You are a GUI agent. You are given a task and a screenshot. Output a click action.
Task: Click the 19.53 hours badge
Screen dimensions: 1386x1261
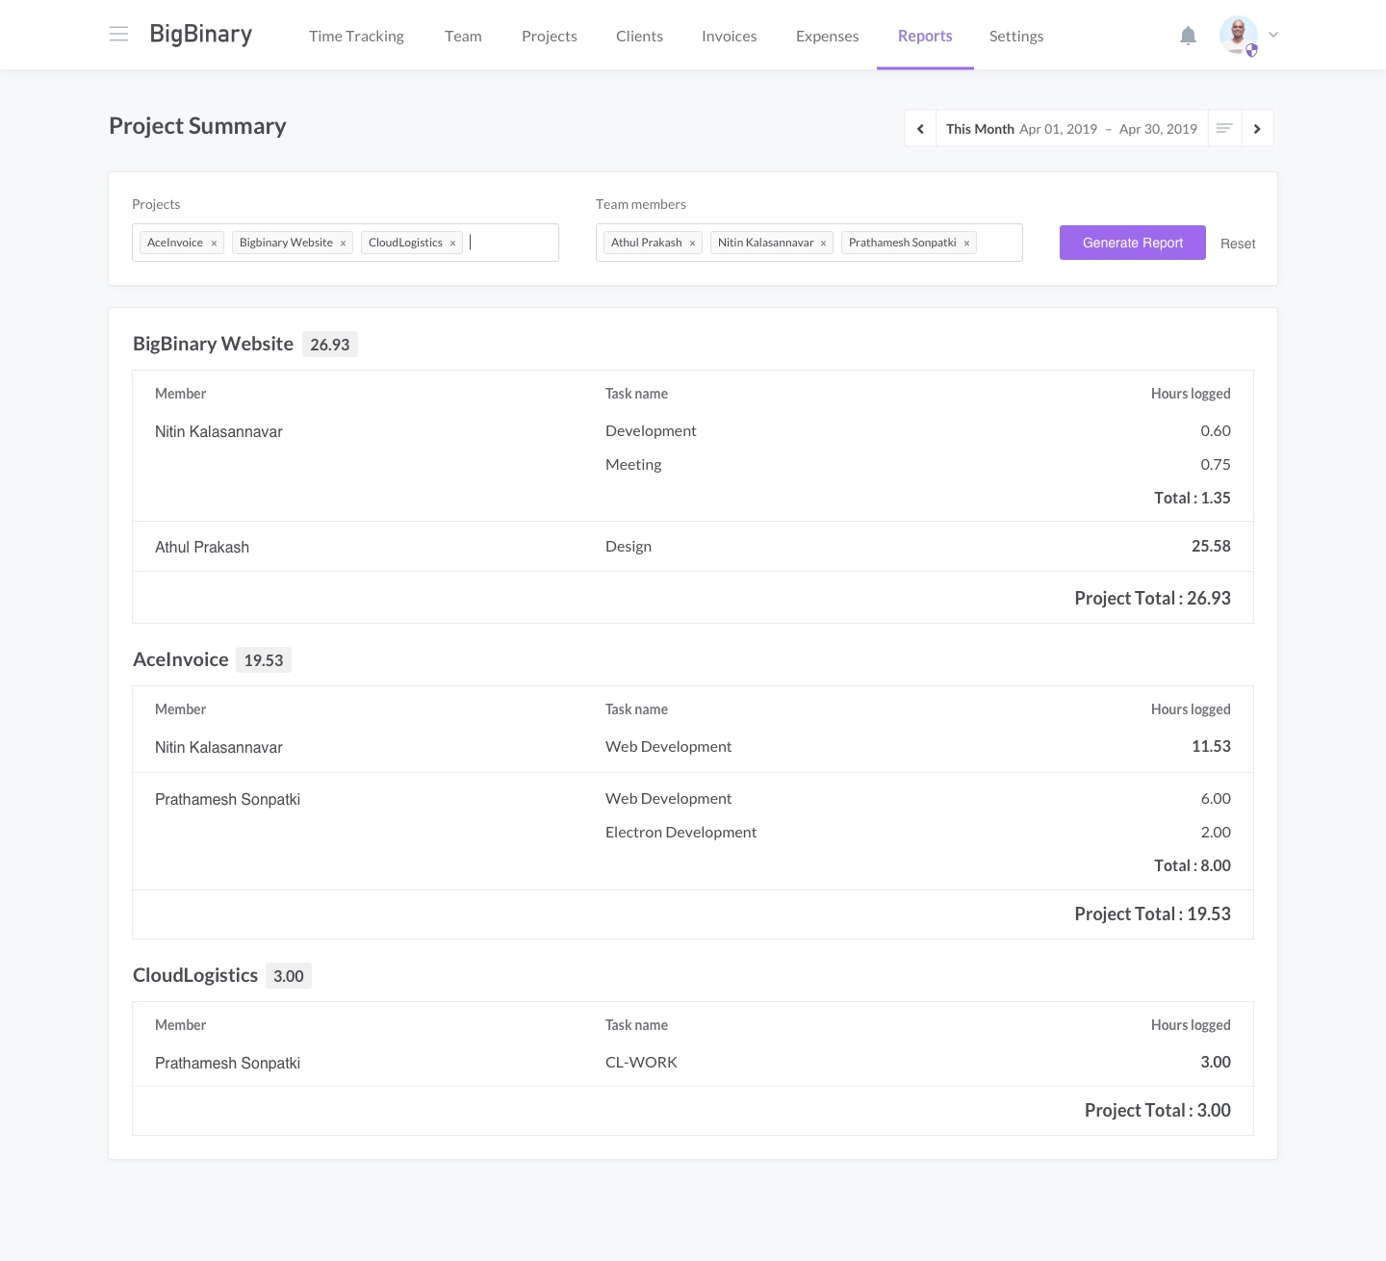point(264,660)
